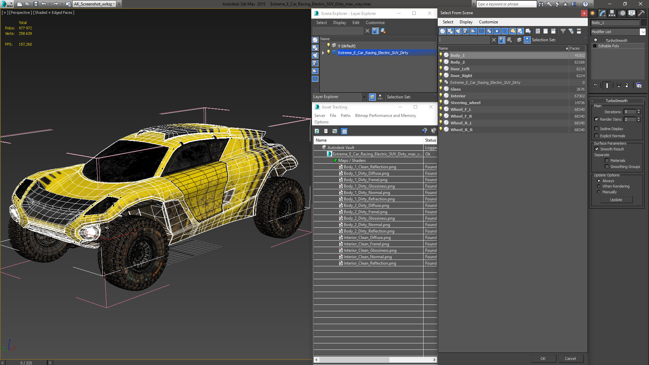Open the Display command panel tab
This screenshot has height=365, width=649.
[x=632, y=13]
